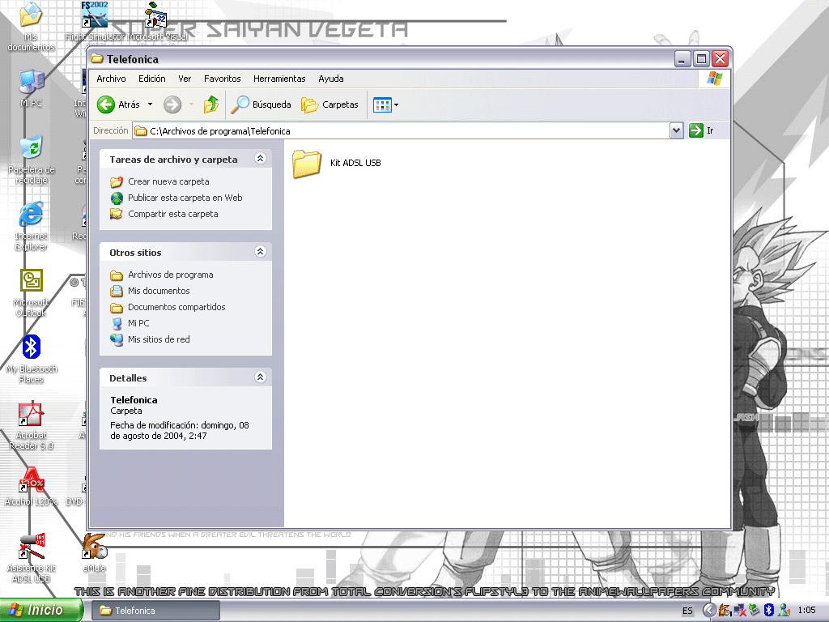
Task: Select the eMule desktop shortcut
Action: [x=95, y=553]
